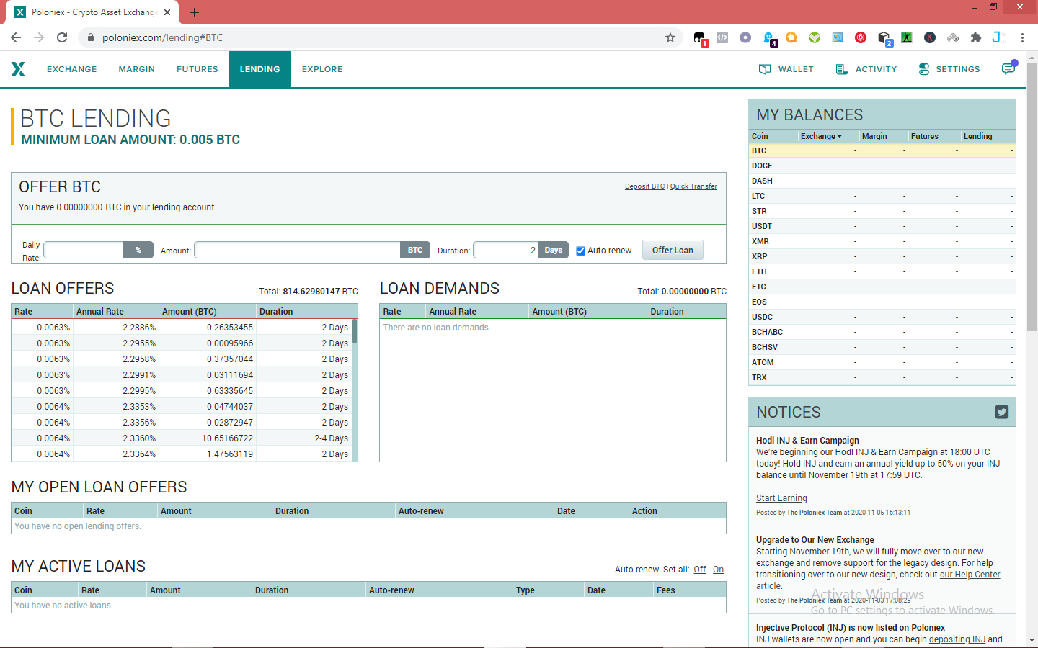Sort loan offers by Annual Rate header

click(x=100, y=312)
